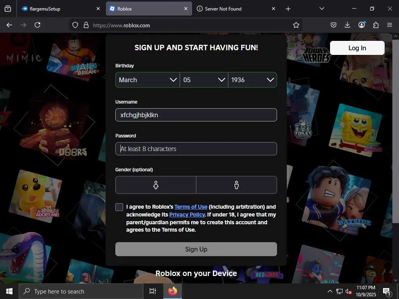Open the Extensions puzzle icon
The height and width of the screenshot is (299, 399).
(376, 25)
